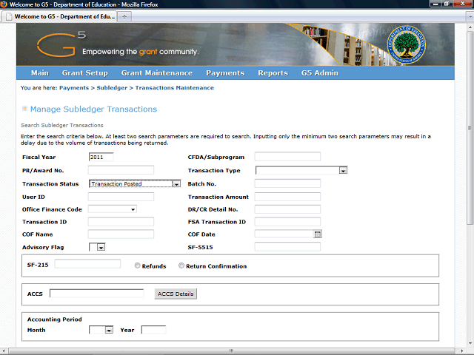Click the PR/Award No. input field

click(x=121, y=170)
